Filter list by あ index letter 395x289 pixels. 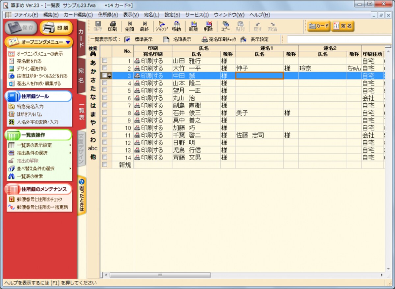(x=93, y=63)
